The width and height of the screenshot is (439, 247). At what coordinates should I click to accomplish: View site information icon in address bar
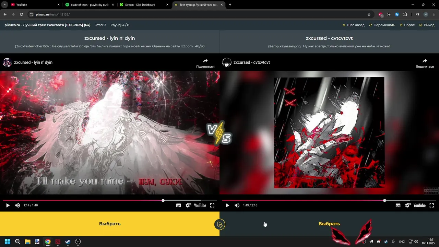31,14
